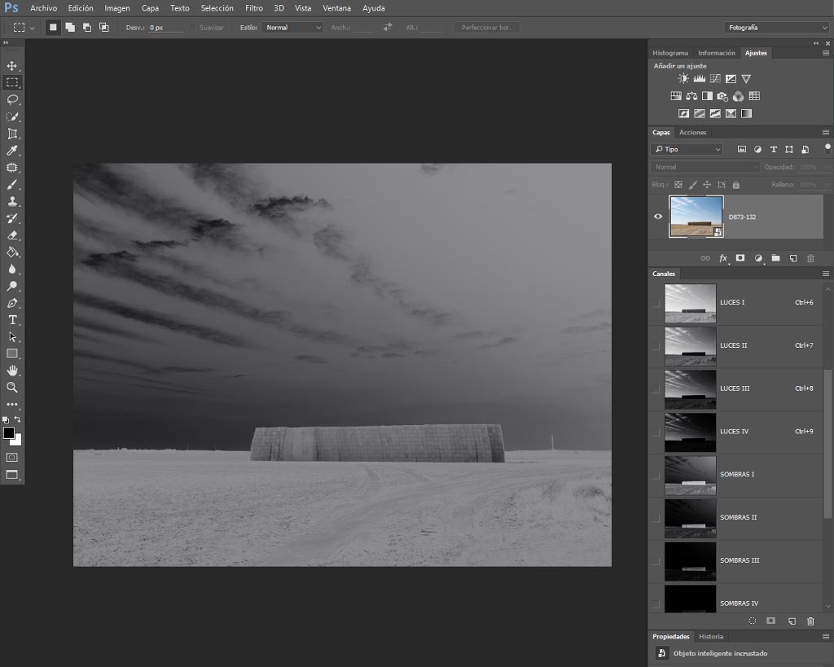Open the layer filter Tipo dropdown
Viewport: 834px width, 667px height.
pyautogui.click(x=687, y=150)
